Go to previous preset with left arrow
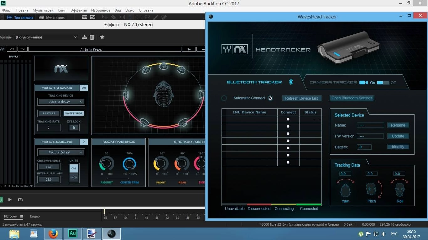Image resolution: width=428 pixels, height=240 pixels. coord(189,49)
